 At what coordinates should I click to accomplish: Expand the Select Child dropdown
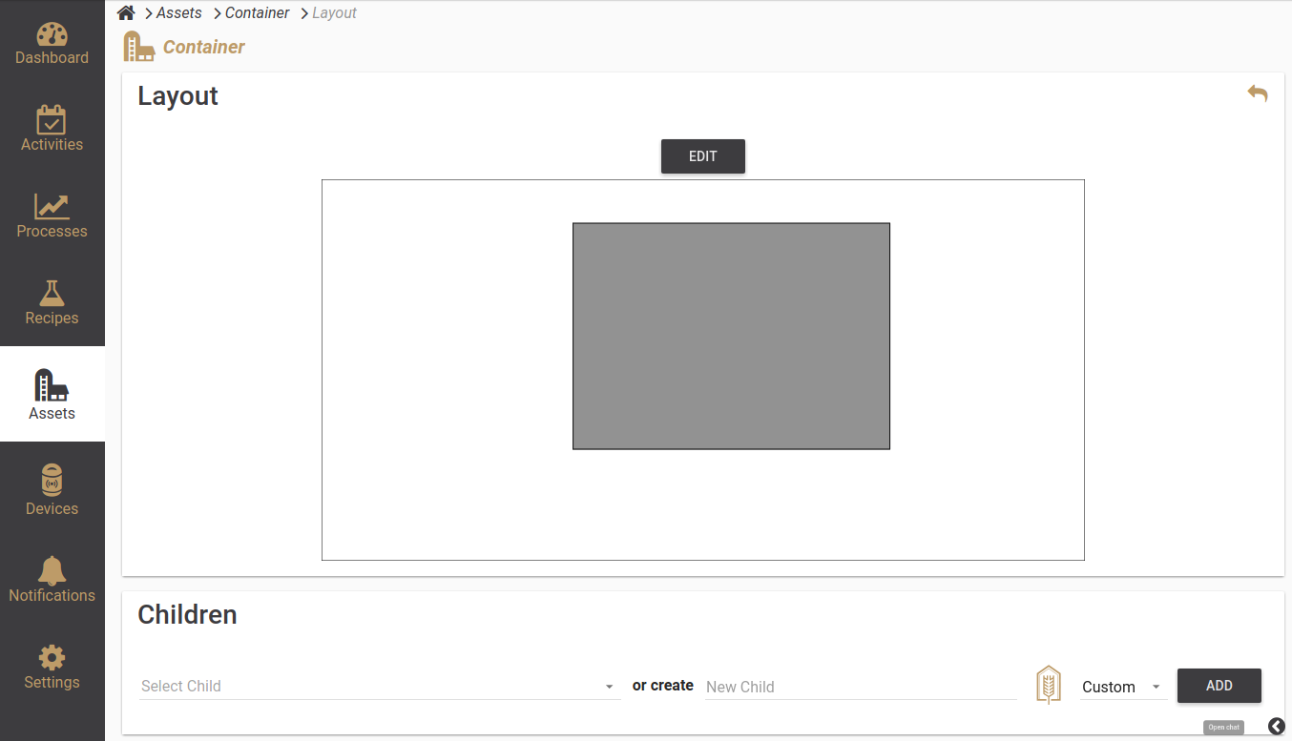[x=609, y=687]
